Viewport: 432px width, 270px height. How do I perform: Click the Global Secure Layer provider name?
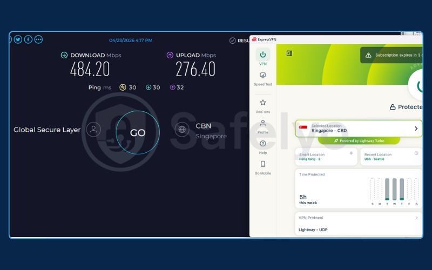(47, 130)
